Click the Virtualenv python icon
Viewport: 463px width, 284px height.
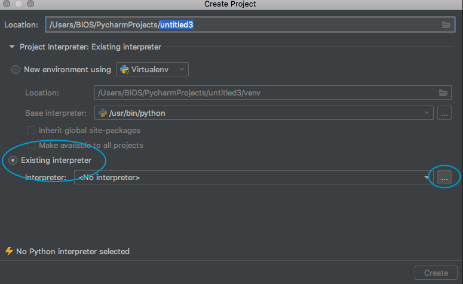pyautogui.click(x=124, y=70)
